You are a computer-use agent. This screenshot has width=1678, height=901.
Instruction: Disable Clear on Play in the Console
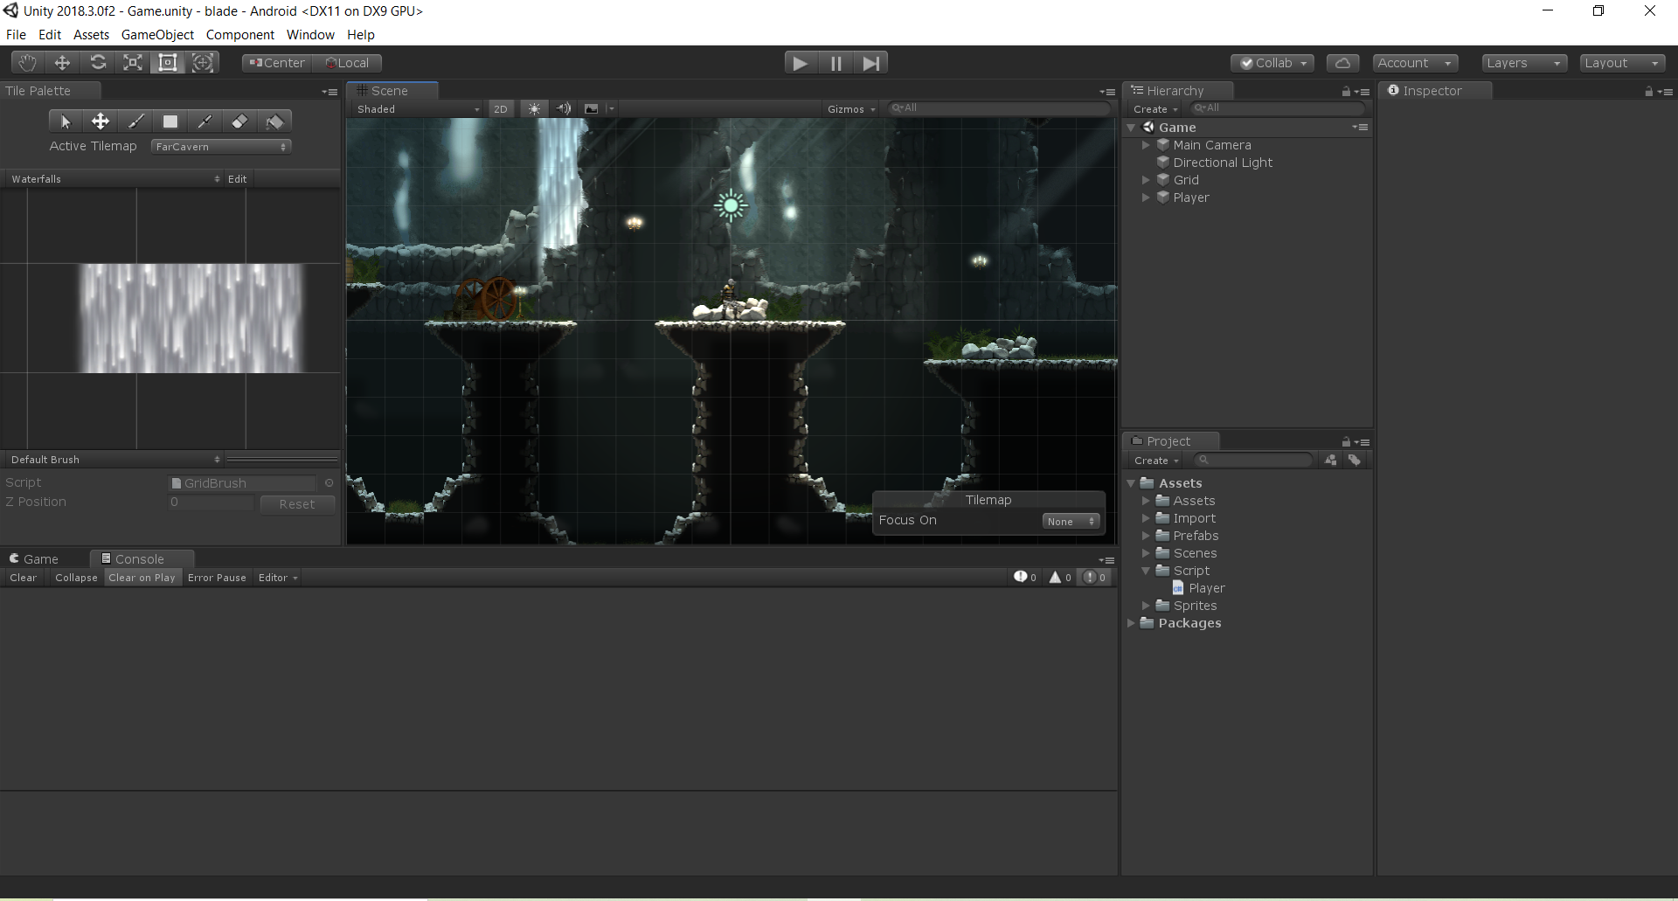142,578
